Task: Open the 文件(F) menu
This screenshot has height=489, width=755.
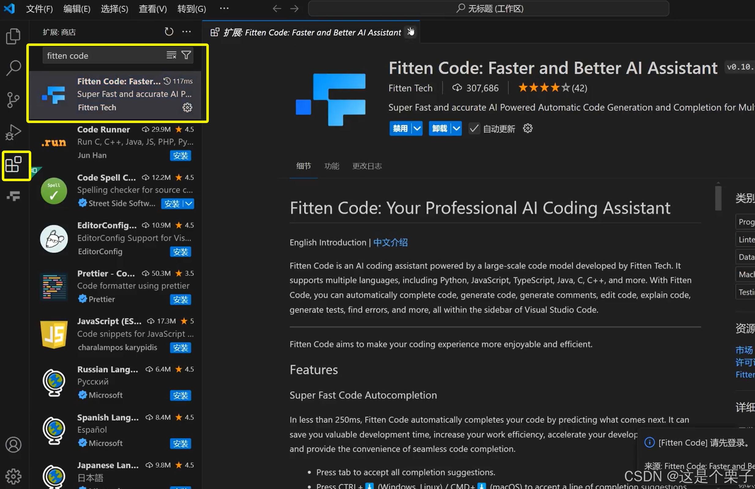Action: point(39,9)
